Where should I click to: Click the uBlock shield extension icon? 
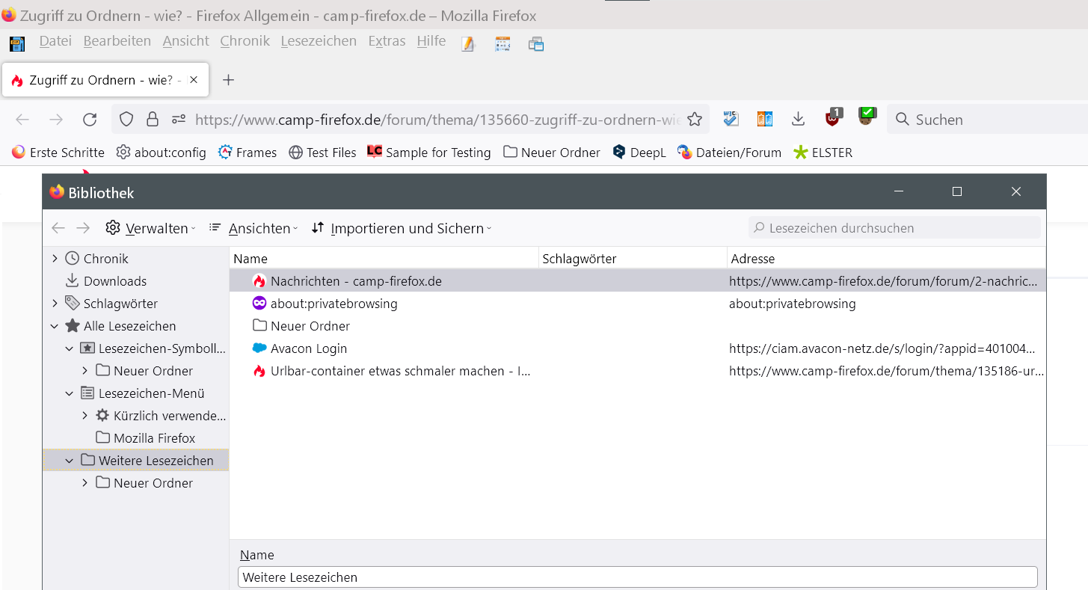832,118
